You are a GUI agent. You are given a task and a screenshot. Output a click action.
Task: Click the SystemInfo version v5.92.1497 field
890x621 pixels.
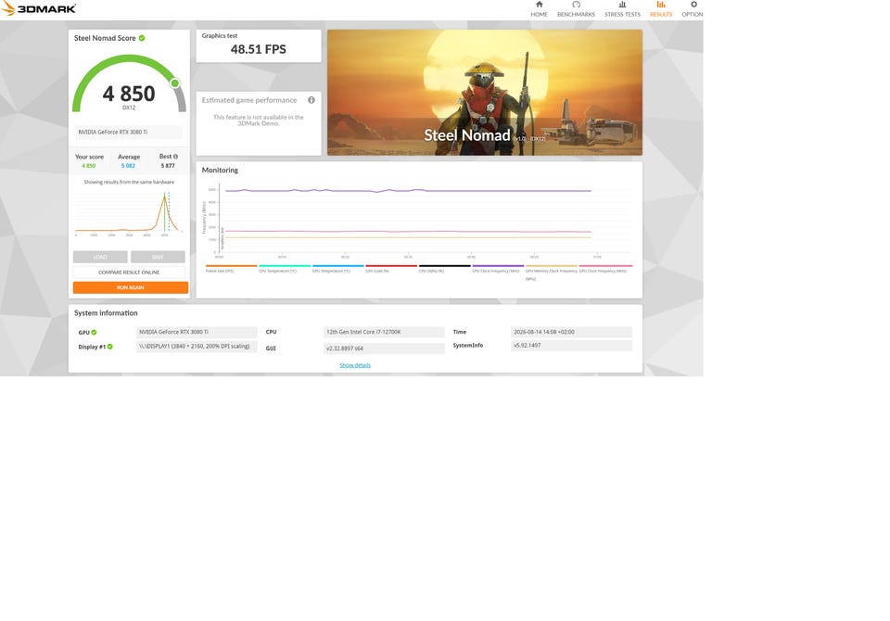click(x=571, y=345)
